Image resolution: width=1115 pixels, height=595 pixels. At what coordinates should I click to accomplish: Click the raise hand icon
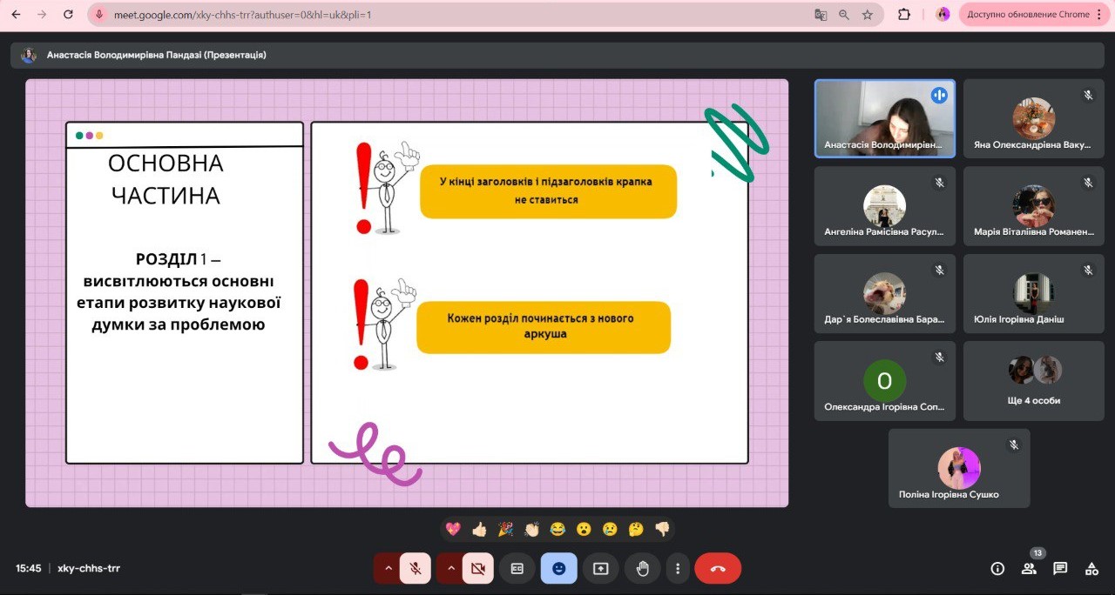643,568
